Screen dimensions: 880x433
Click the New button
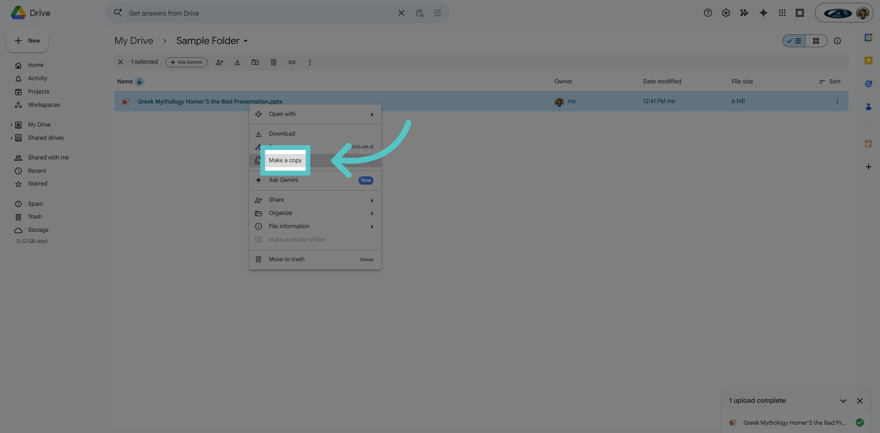[x=27, y=41]
